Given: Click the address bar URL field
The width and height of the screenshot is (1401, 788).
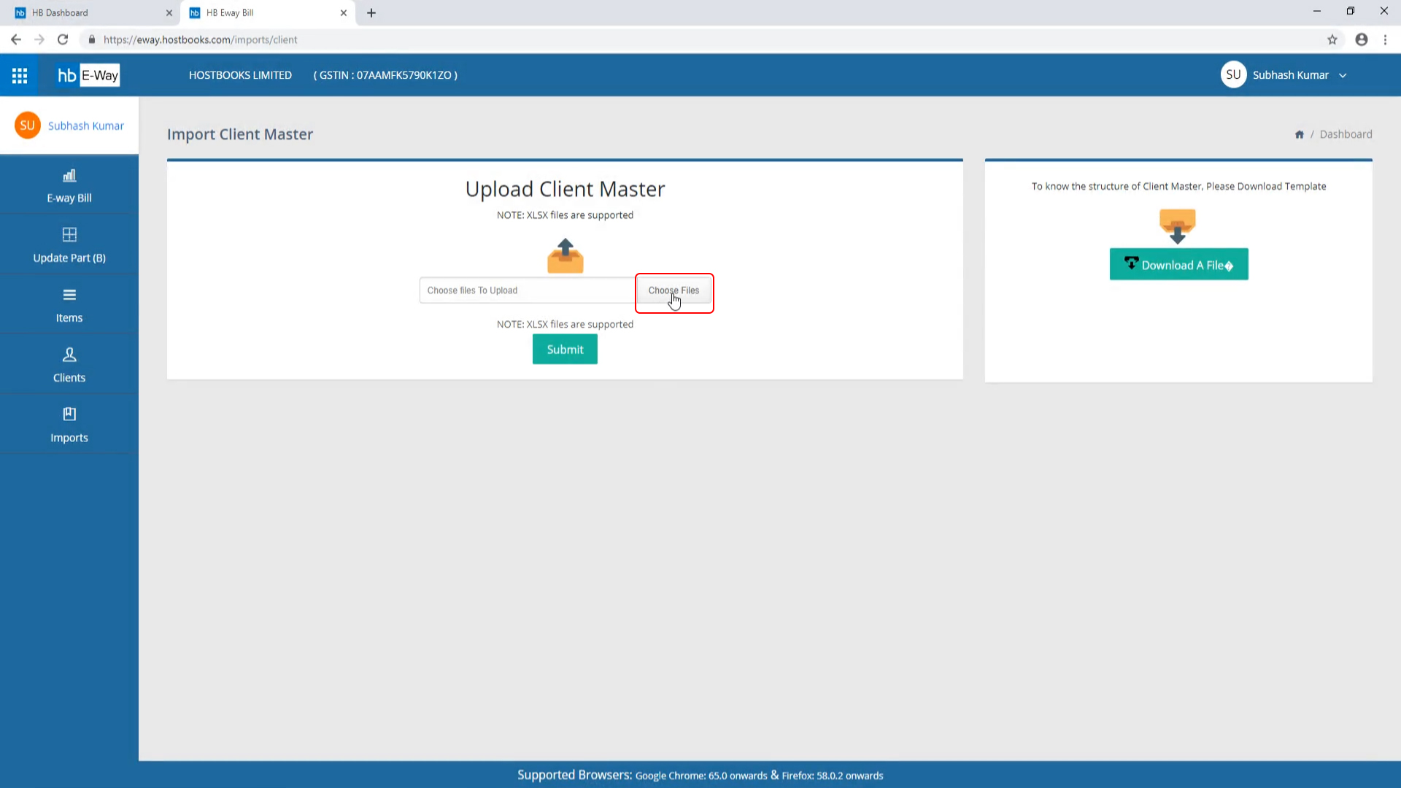Looking at the screenshot, I should tap(200, 39).
